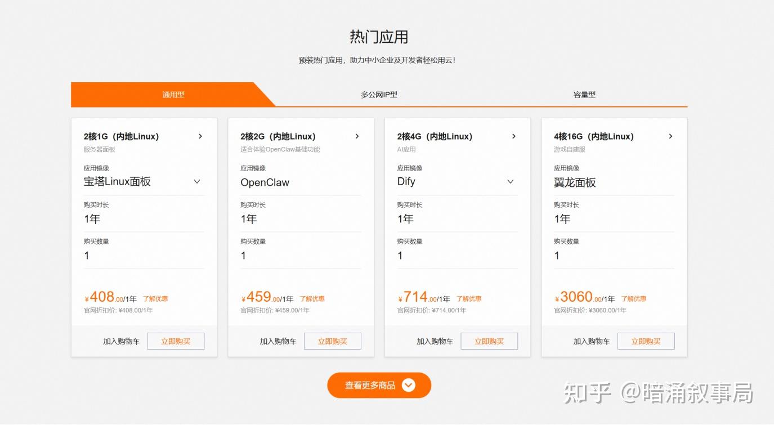Image resolution: width=774 pixels, height=425 pixels.
Task: Open the 4核16G（内地Linux） plan title
Action: pos(594,136)
